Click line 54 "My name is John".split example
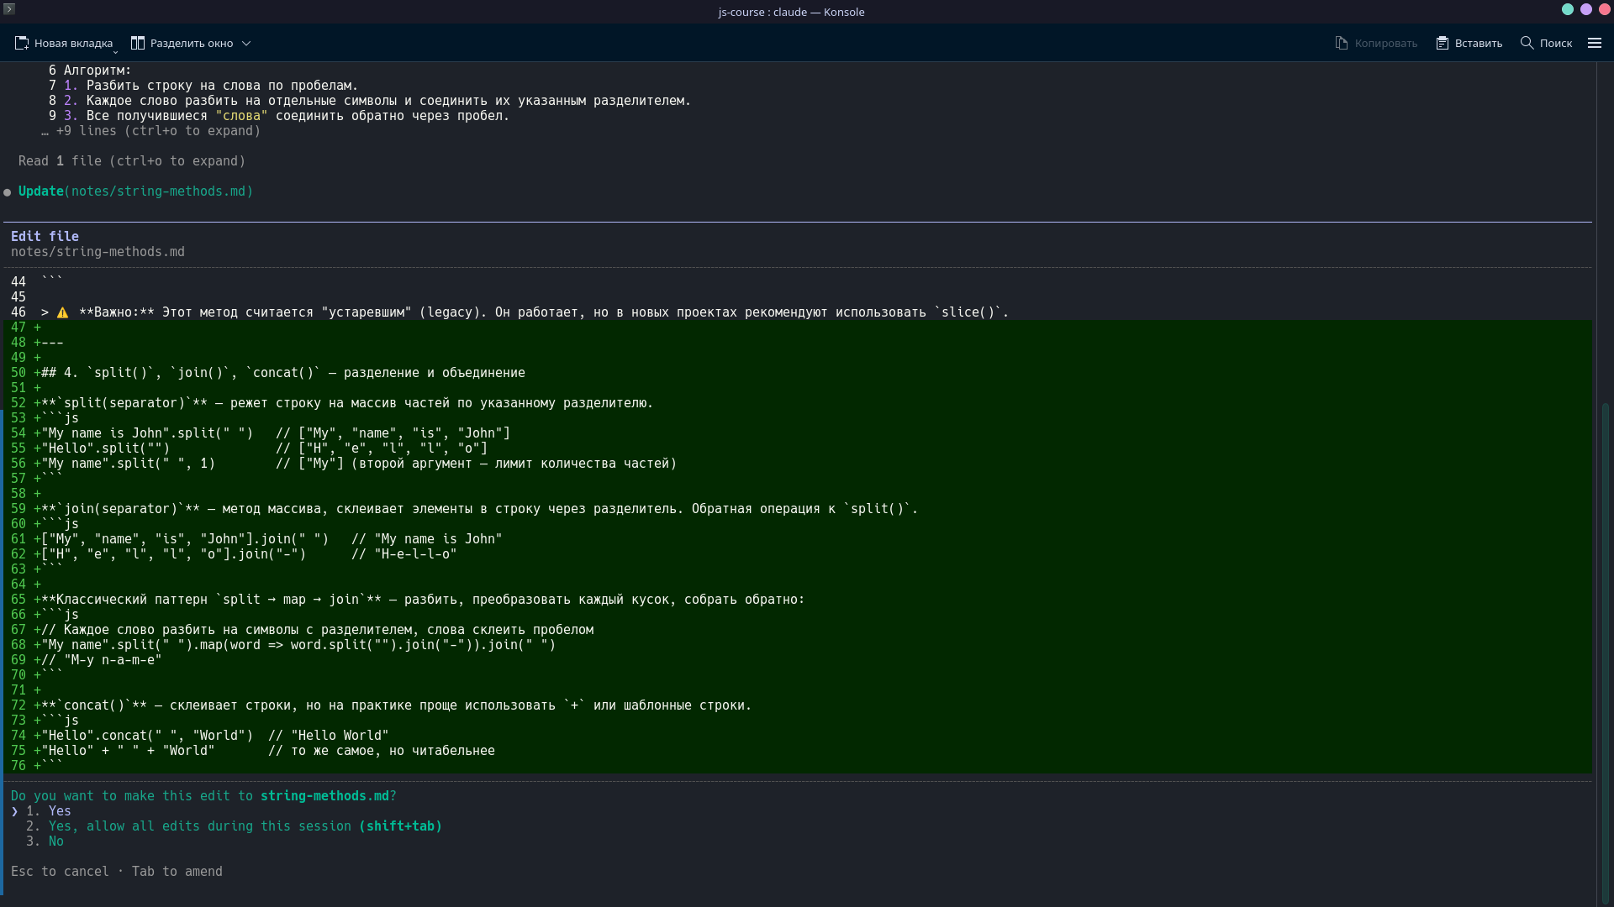Screen dimensions: 1614x907 click(276, 433)
